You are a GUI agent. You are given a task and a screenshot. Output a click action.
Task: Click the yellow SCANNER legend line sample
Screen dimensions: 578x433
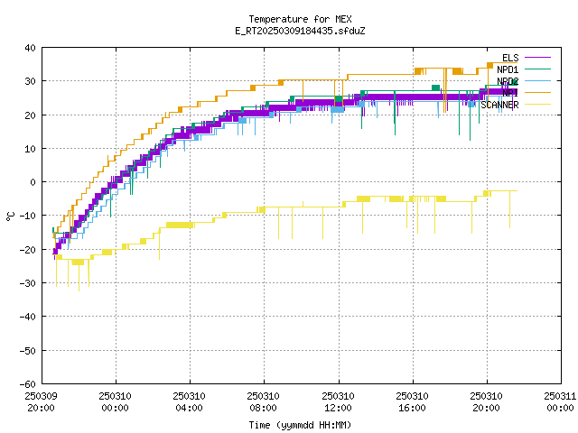pyautogui.click(x=537, y=105)
